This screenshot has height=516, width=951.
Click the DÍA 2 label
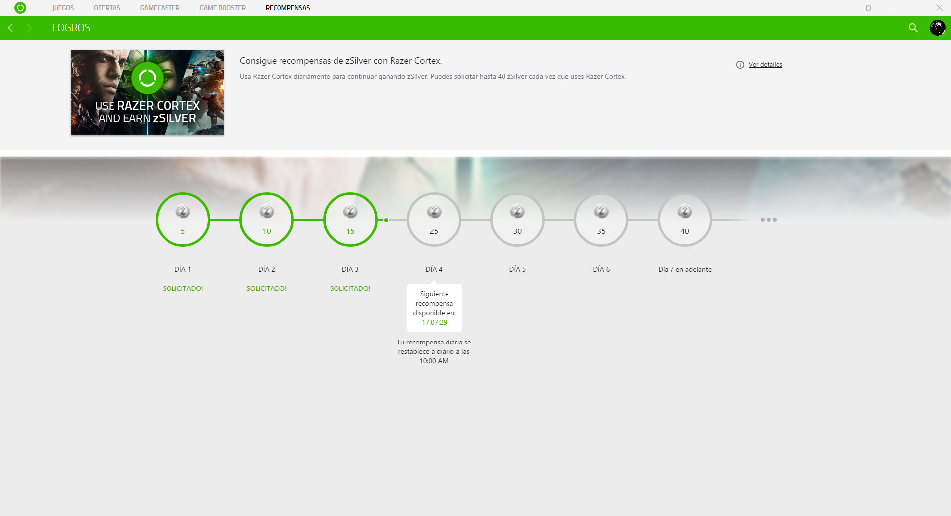pos(267,269)
